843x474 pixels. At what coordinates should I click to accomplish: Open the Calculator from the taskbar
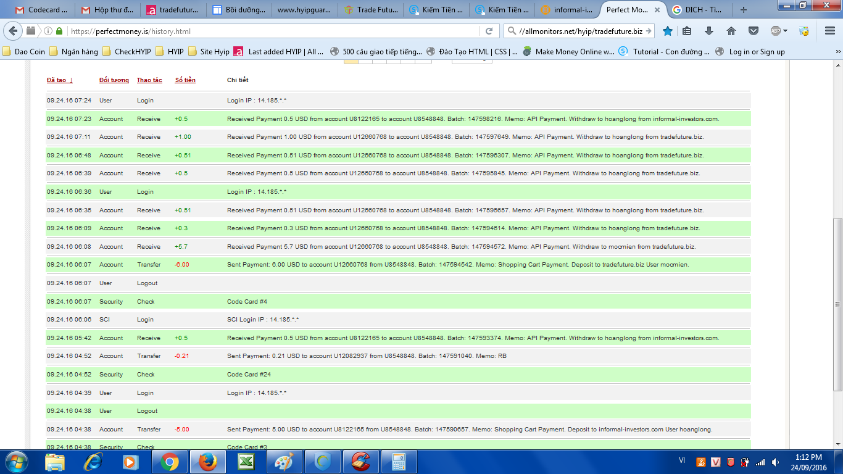click(x=399, y=462)
